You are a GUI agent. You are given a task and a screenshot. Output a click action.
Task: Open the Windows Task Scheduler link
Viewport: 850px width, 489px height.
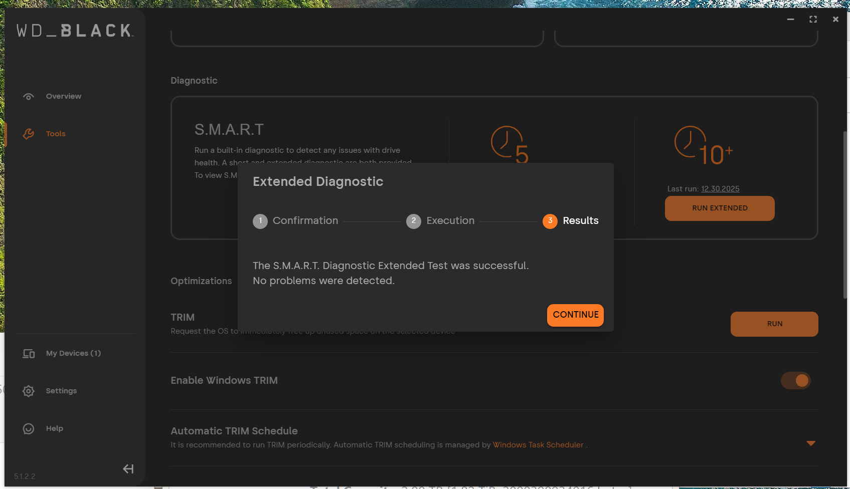point(538,445)
